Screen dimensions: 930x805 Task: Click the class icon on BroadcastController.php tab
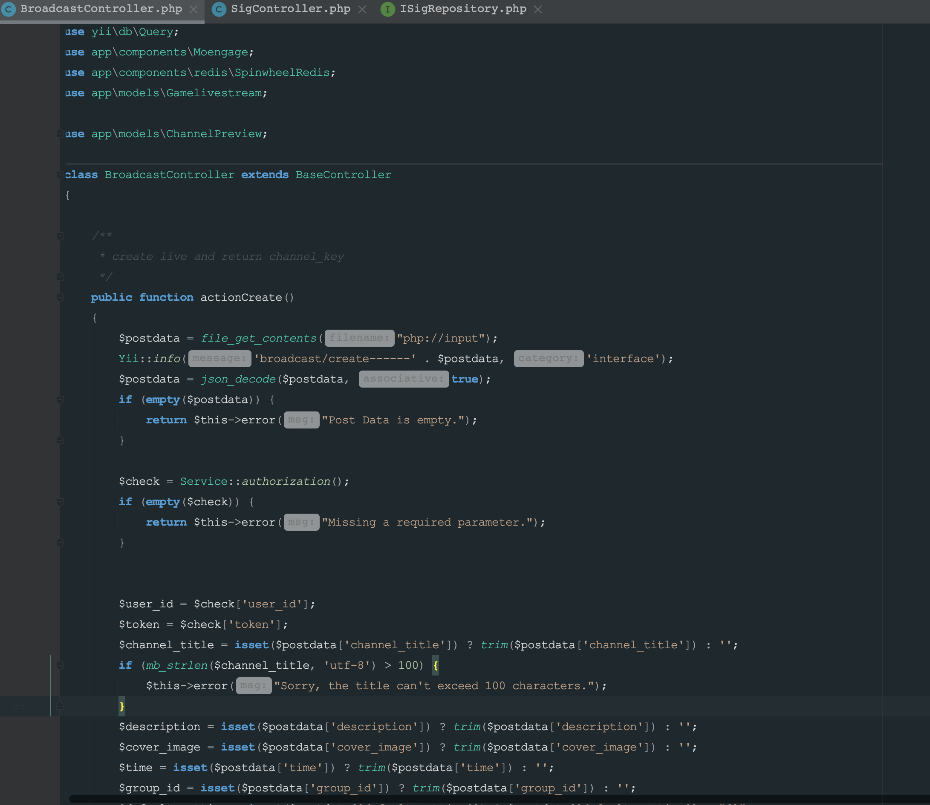pos(9,9)
